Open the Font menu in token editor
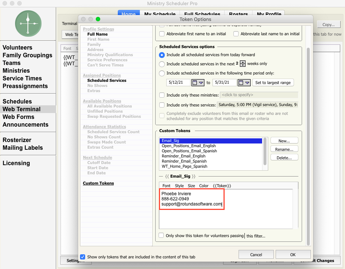345x269 pixels. coord(166,186)
